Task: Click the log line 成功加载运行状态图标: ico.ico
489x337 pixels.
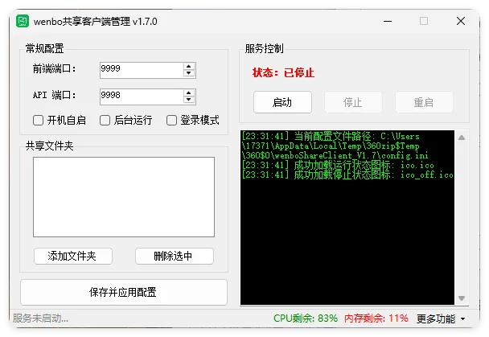Action: 338,165
